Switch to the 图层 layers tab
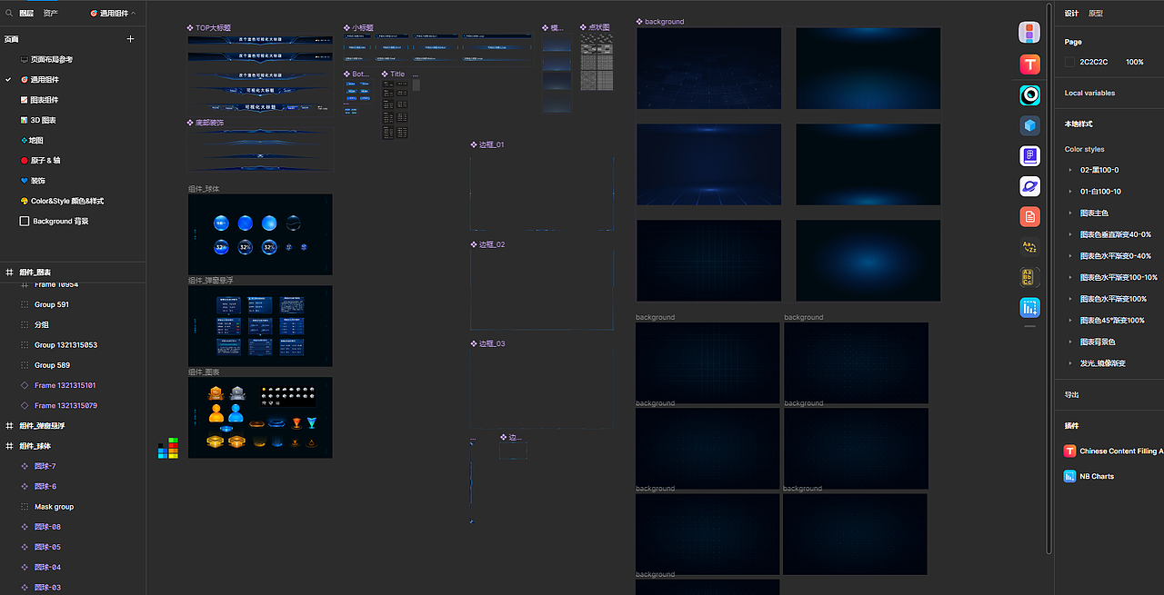Image resolution: width=1164 pixels, height=595 pixels. tap(26, 14)
